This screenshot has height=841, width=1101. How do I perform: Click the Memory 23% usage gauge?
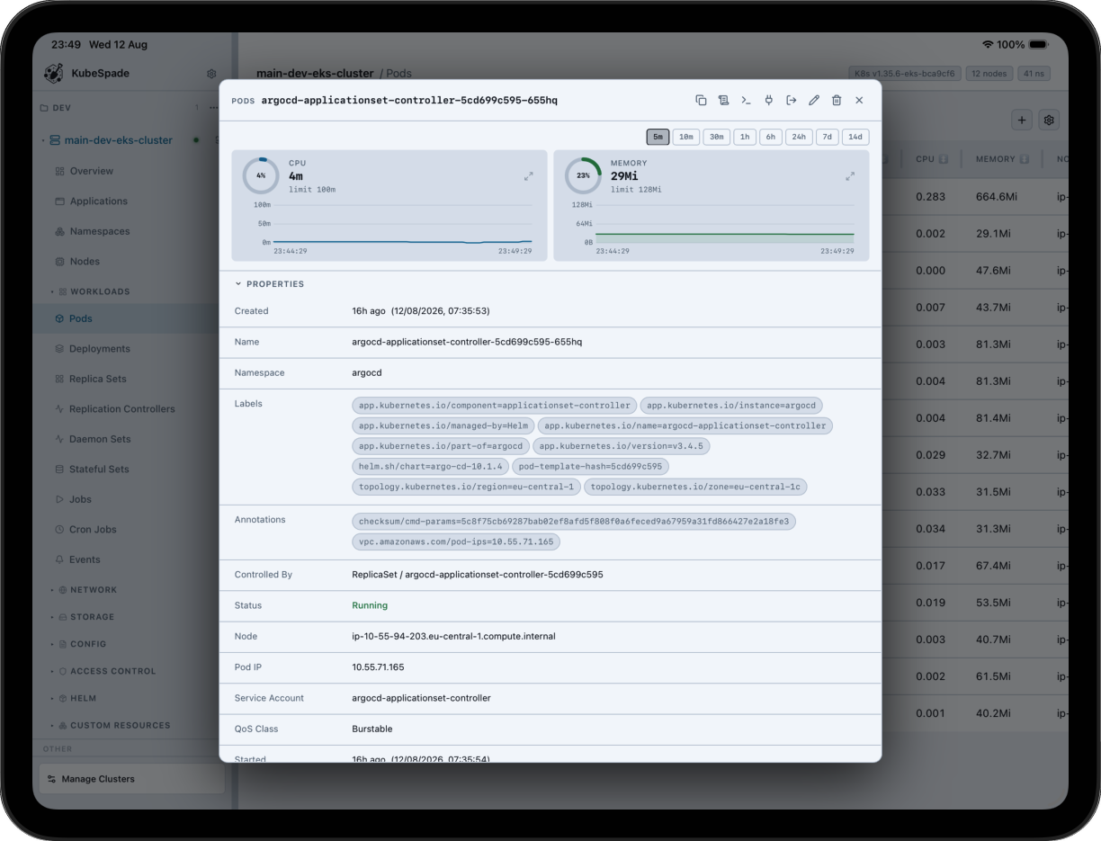click(x=583, y=176)
